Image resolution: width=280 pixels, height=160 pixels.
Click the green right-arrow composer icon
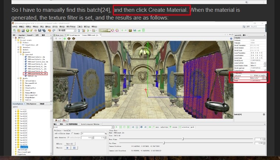tap(150, 127)
